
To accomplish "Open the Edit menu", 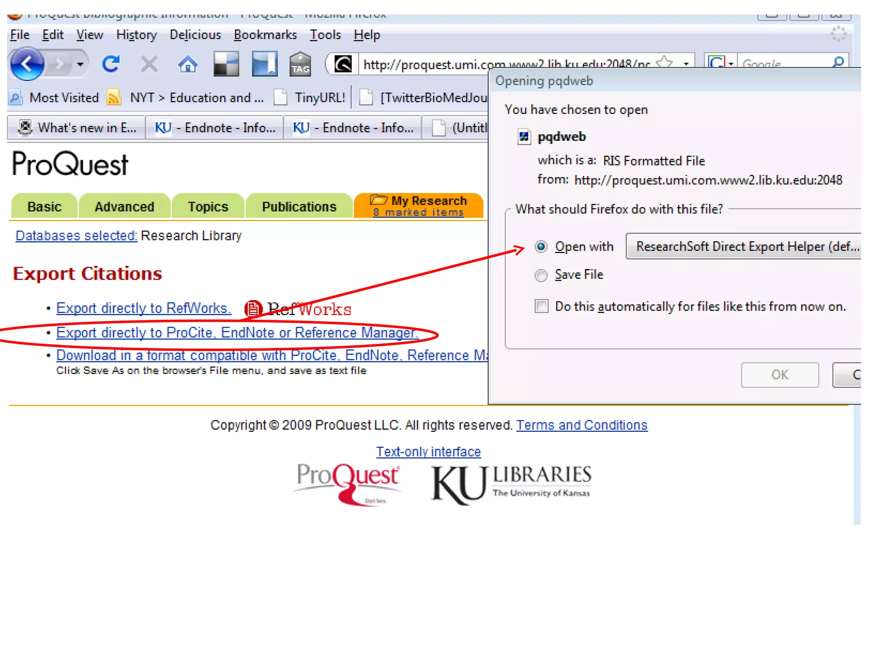I will tap(53, 35).
